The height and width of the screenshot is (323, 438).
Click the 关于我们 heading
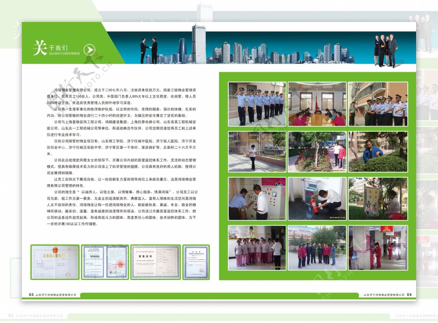(x=50, y=47)
